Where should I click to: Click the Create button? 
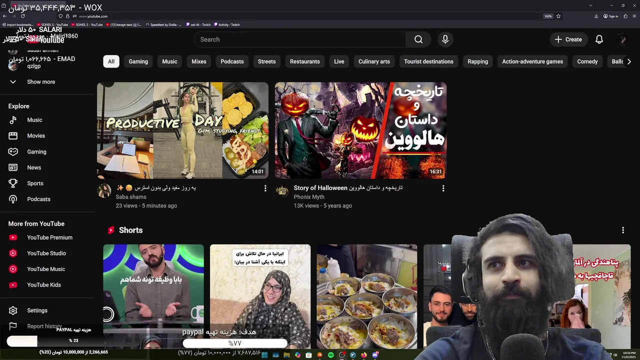(568, 39)
